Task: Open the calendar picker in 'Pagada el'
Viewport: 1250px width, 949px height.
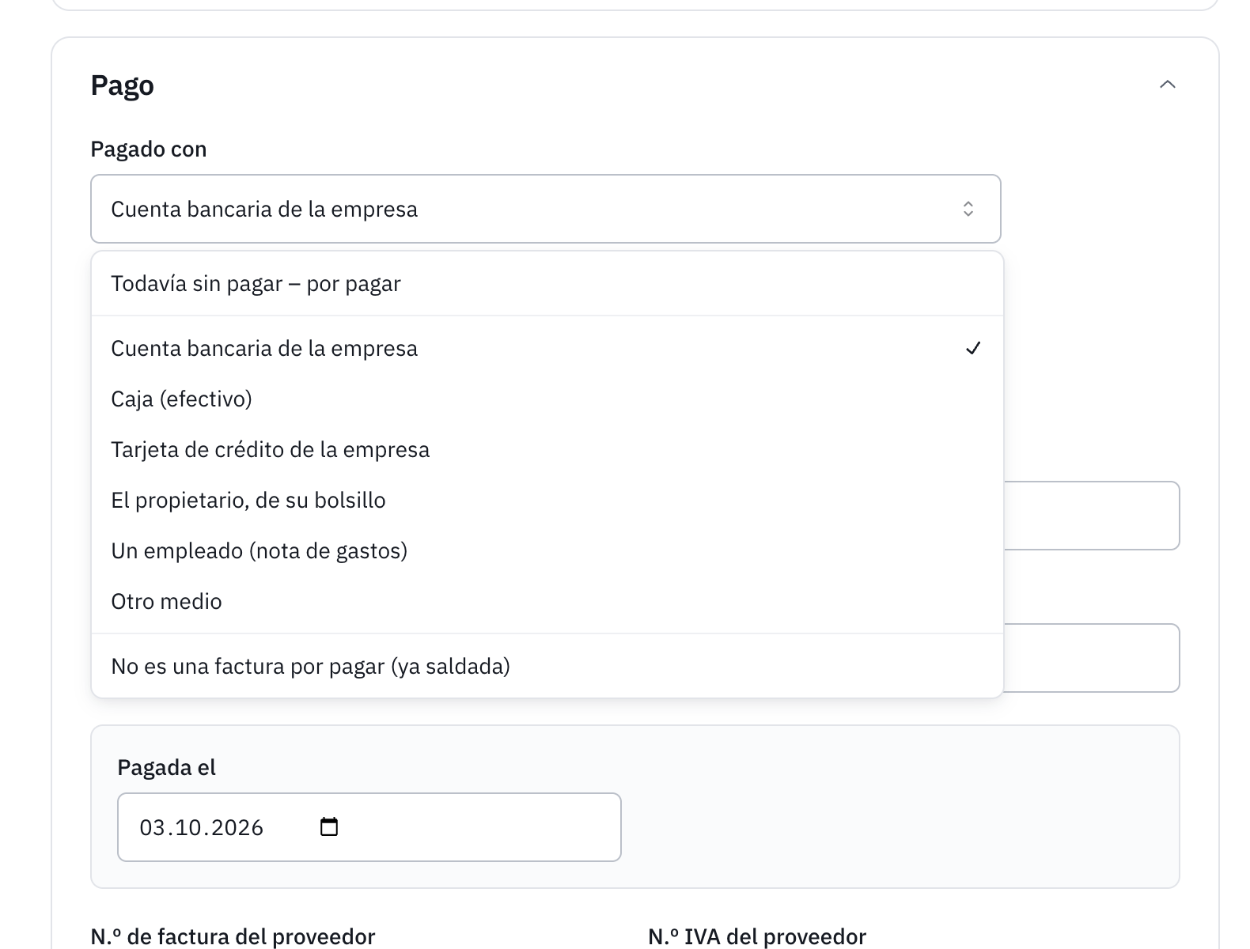Action: tap(329, 827)
